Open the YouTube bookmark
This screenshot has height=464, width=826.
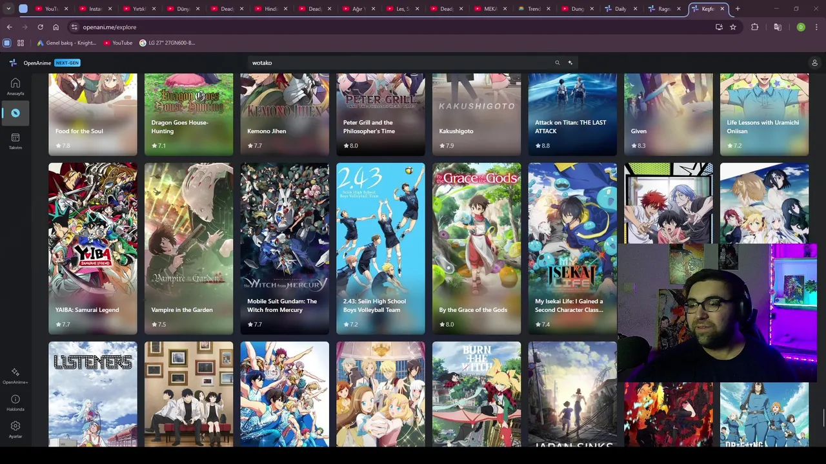(x=118, y=43)
